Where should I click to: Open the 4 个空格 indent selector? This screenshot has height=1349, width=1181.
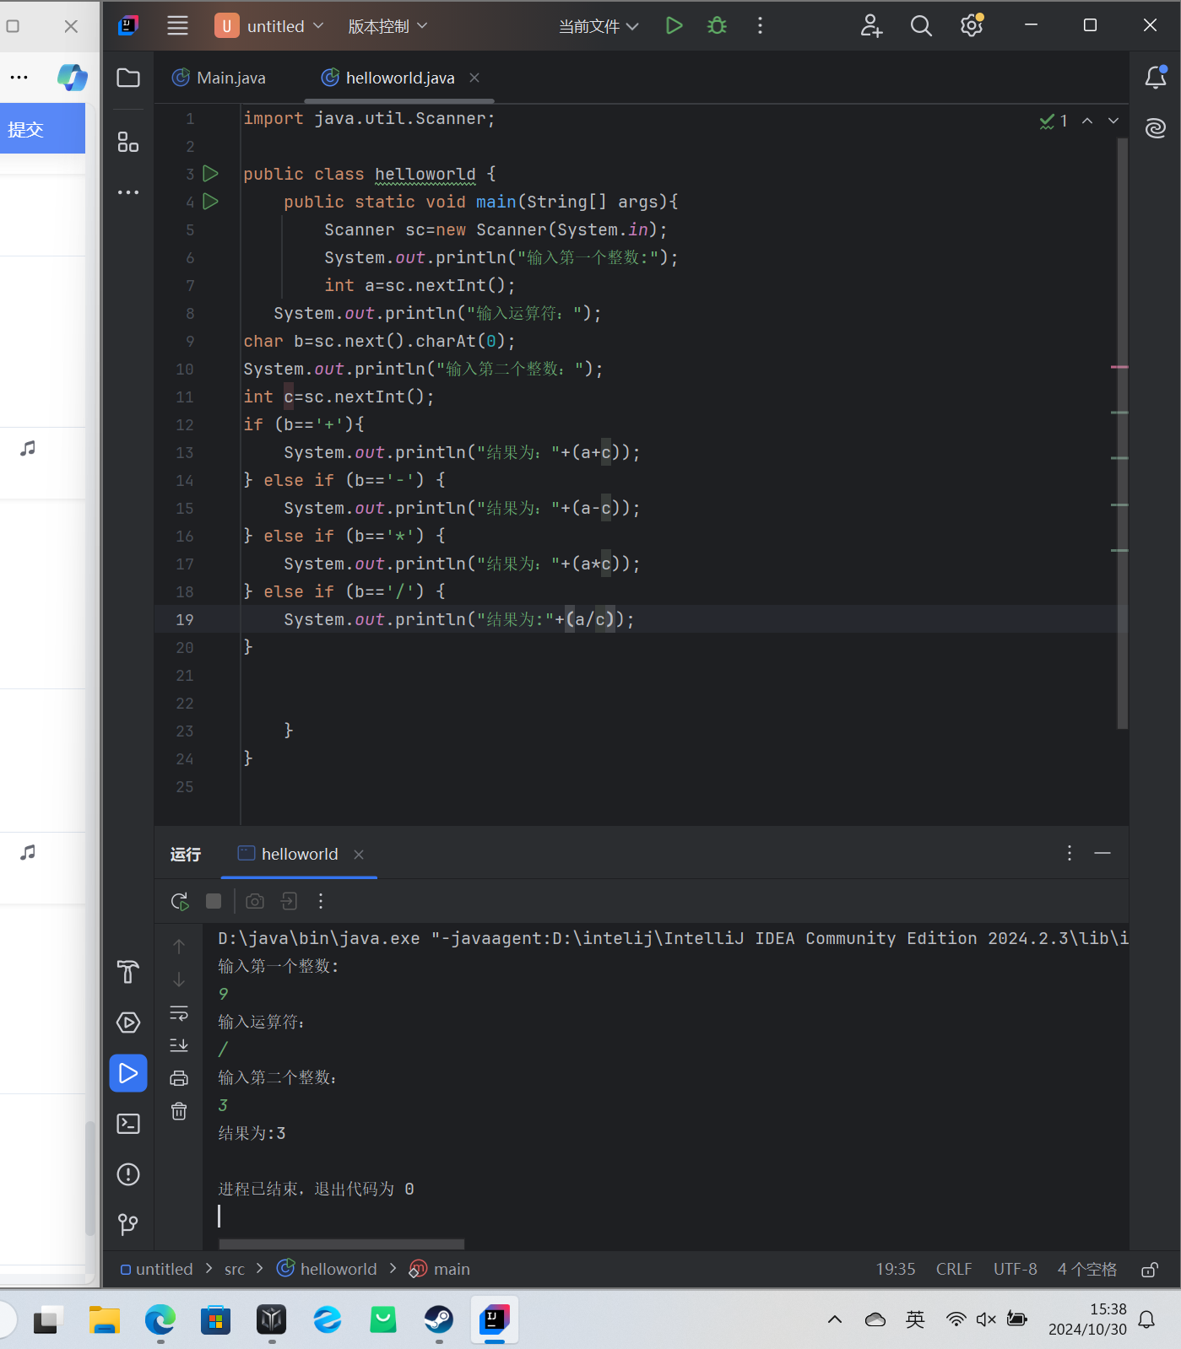(1087, 1269)
